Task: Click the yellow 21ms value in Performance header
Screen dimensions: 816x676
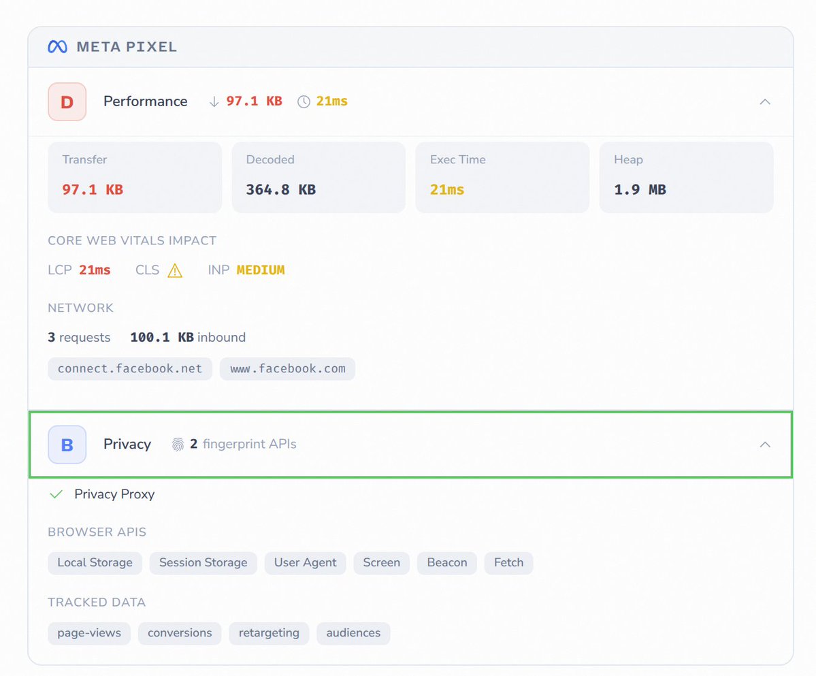Action: [x=332, y=101]
